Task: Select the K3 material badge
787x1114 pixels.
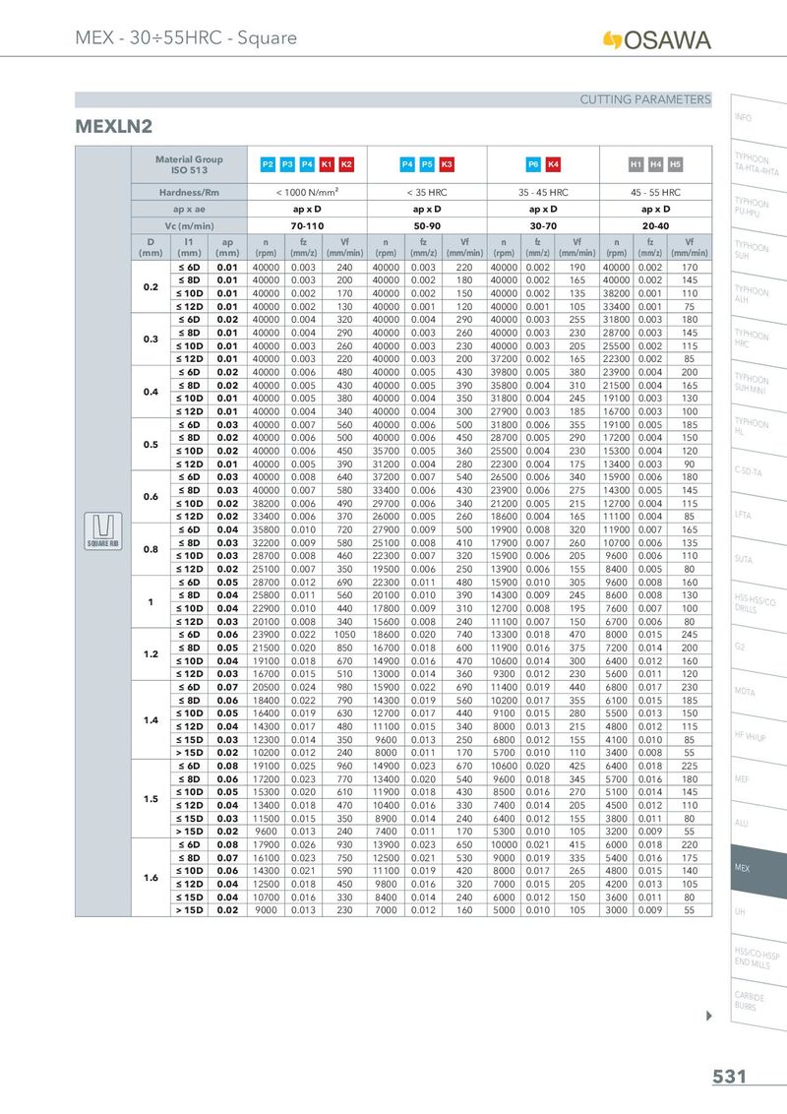Action: click(447, 164)
